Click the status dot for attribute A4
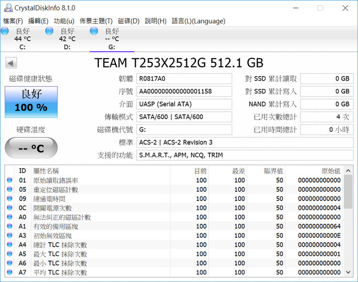 (9, 245)
